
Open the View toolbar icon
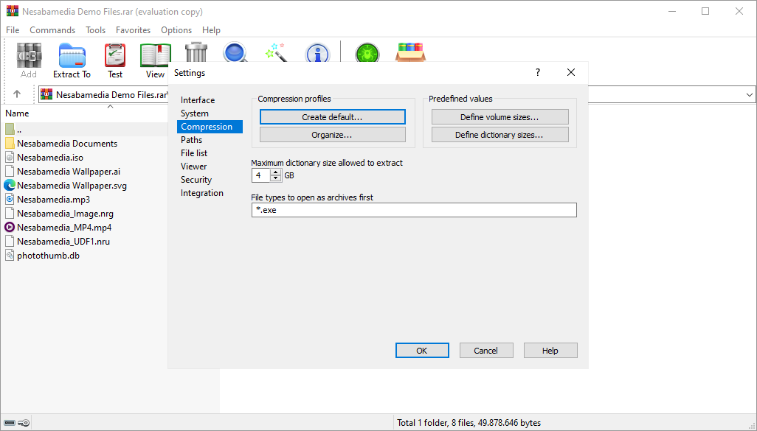tap(155, 59)
